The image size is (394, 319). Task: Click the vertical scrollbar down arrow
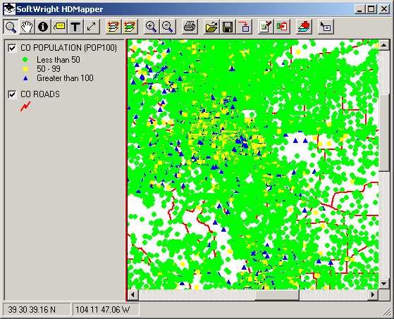[383, 284]
